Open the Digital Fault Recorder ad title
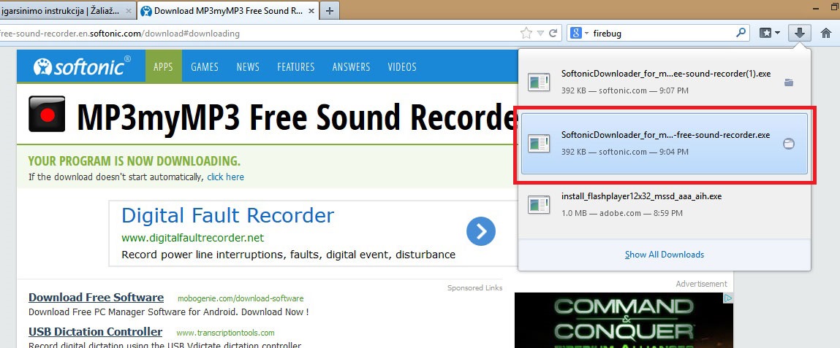Viewport: 840px width, 348px height. pos(227,215)
